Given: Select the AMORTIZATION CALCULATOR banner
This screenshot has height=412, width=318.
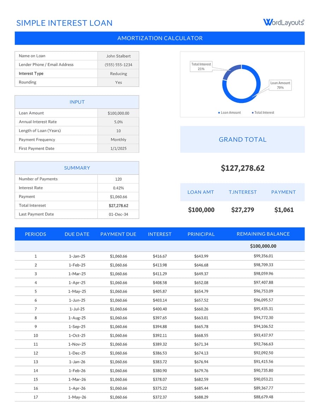Looking at the screenshot, I should [x=159, y=38].
